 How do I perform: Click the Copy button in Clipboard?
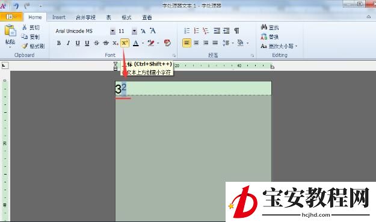tap(31, 37)
